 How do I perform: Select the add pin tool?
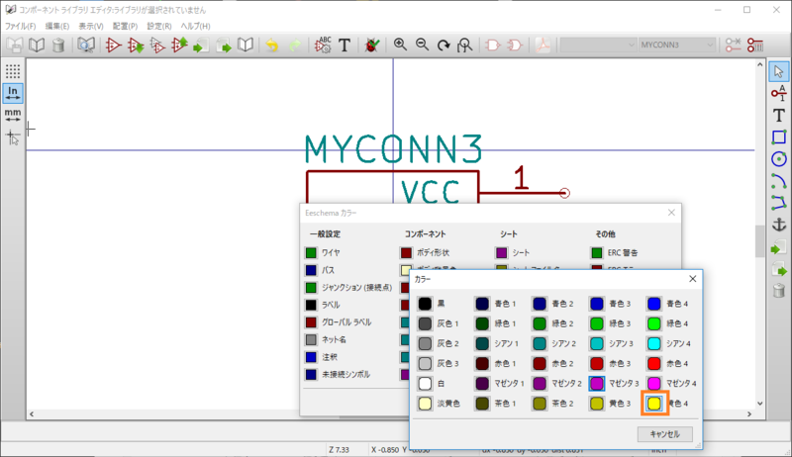click(x=778, y=93)
